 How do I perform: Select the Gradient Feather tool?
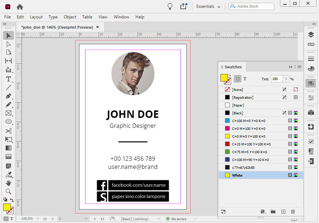[x=9, y=156]
